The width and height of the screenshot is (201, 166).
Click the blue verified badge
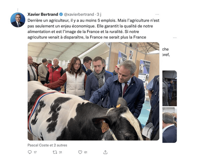point(61,14)
